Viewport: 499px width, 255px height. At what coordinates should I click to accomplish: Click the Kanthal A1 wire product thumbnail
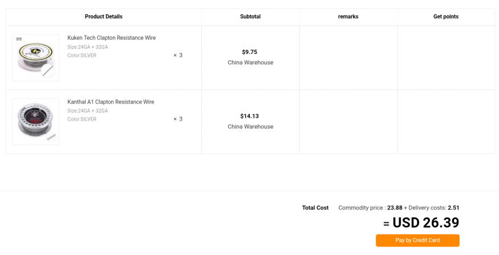click(35, 121)
